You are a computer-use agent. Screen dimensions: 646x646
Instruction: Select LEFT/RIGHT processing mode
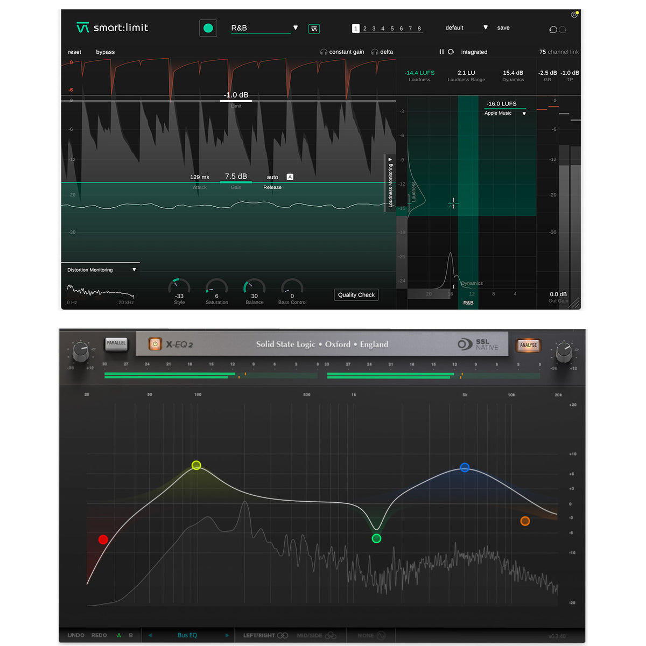coord(265,635)
